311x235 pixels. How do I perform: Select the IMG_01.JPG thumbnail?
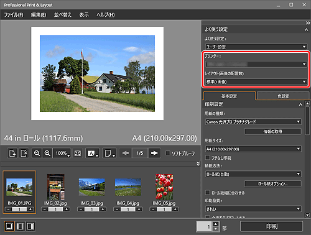[19, 187]
